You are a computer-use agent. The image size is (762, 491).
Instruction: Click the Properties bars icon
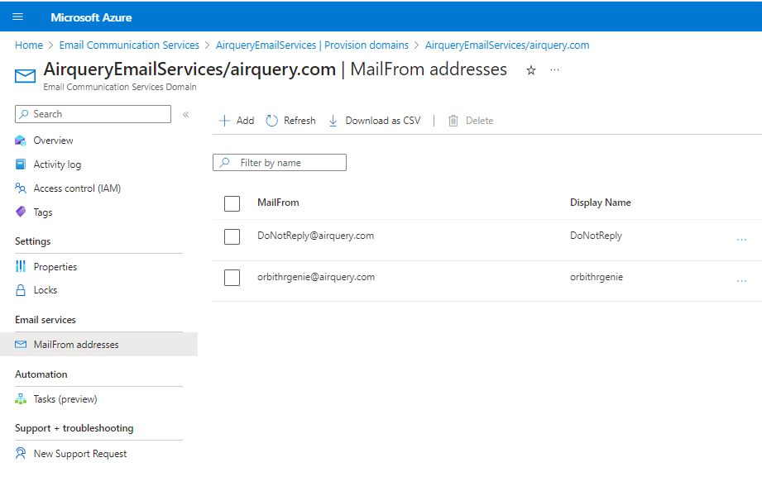tap(21, 266)
